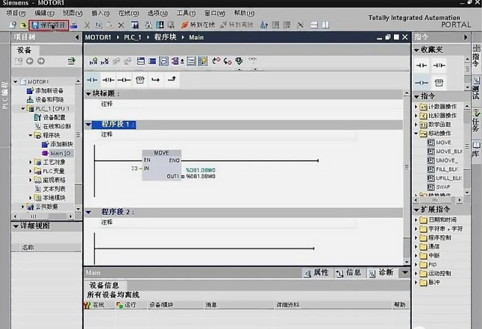Collapse the 指令 instructions section
The image size is (482, 329).
pyautogui.click(x=417, y=97)
